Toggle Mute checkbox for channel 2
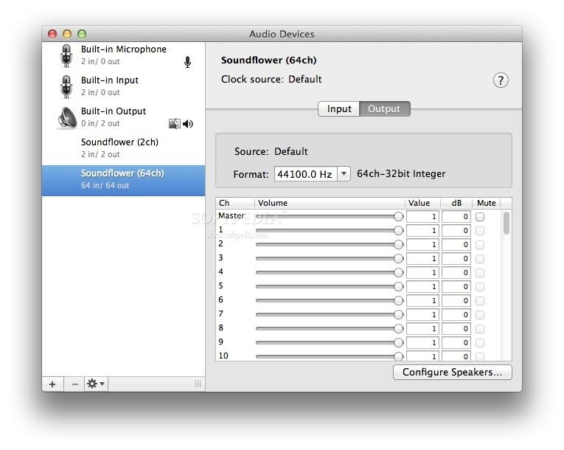This screenshot has height=450, width=564. point(480,245)
